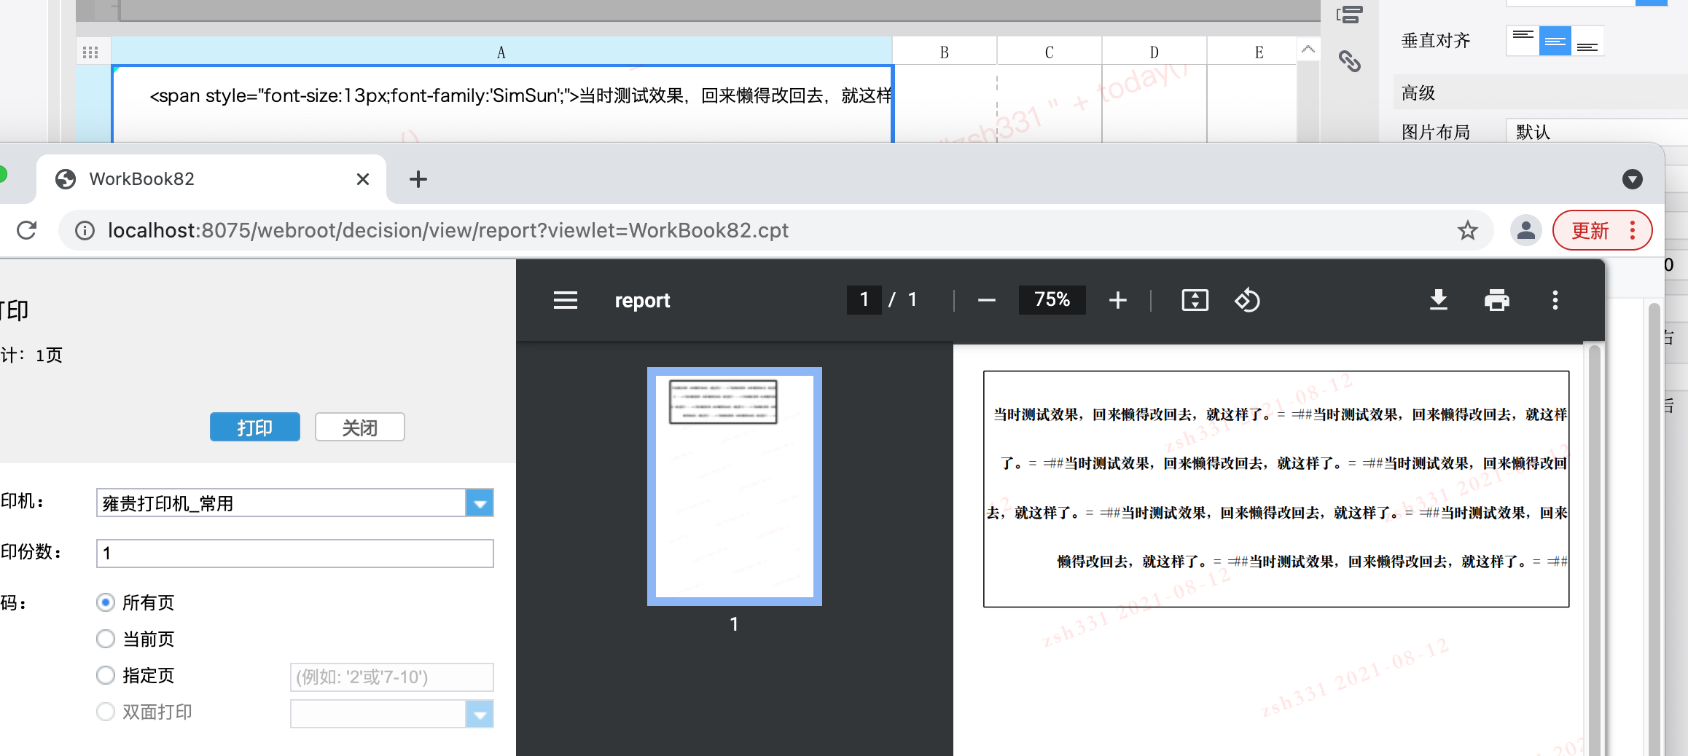Click the print copies input field
The width and height of the screenshot is (1688, 756).
pos(295,554)
